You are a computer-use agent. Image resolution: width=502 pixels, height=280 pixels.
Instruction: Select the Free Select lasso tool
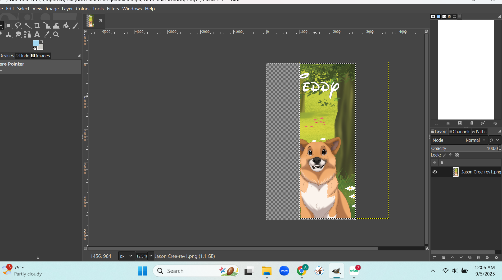[x=18, y=26]
